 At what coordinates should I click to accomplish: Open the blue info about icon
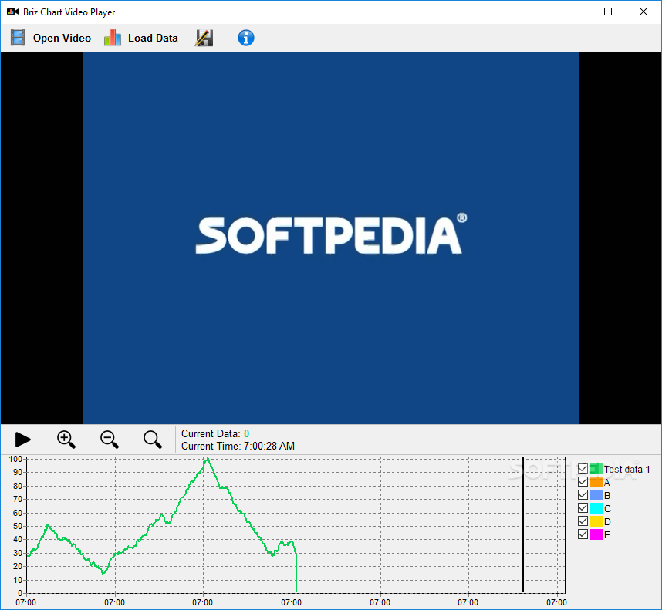pos(245,38)
